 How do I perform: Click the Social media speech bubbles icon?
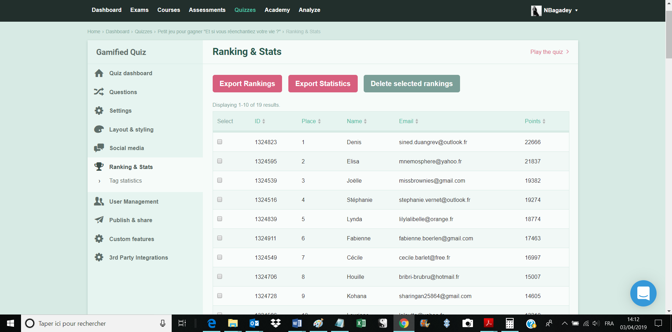point(99,148)
